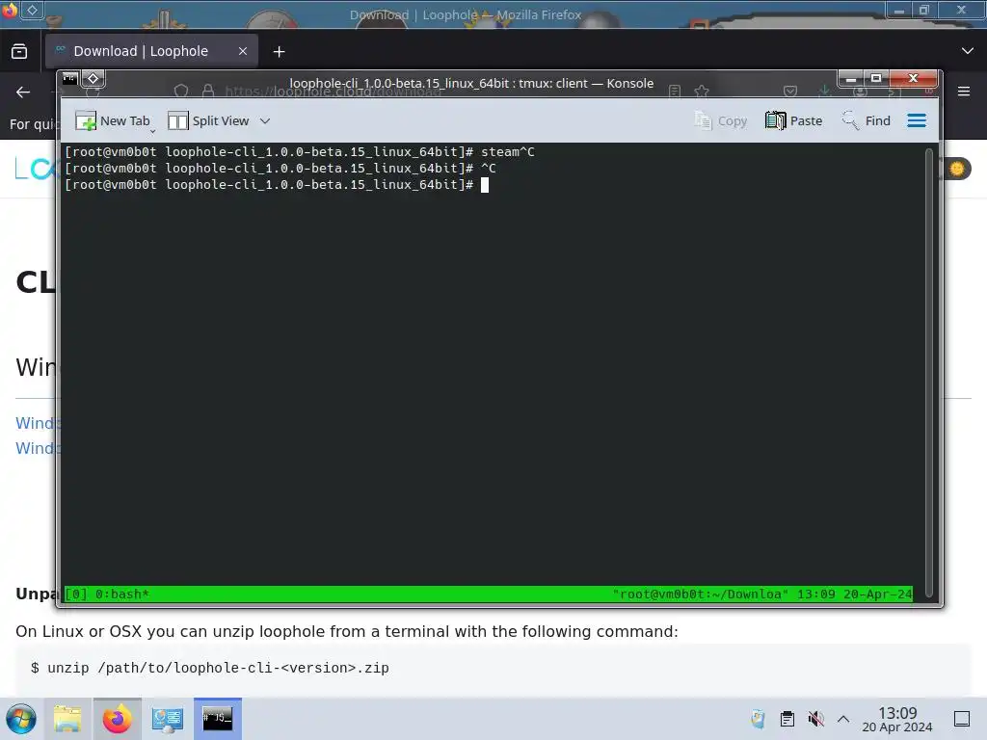The height and width of the screenshot is (740, 987).
Task: Open the system settings taskbar icon
Action: (x=167, y=719)
